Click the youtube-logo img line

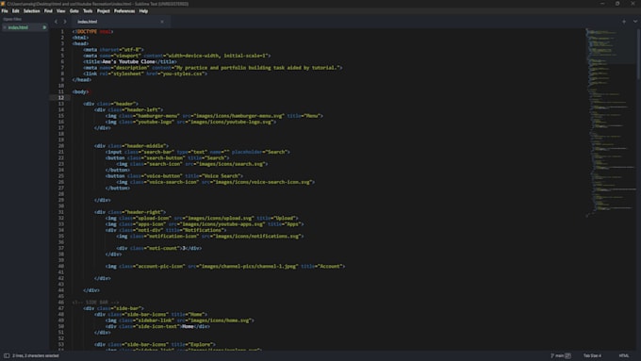click(190, 122)
